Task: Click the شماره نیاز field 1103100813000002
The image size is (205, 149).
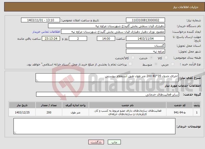Action: [x=146, y=20]
